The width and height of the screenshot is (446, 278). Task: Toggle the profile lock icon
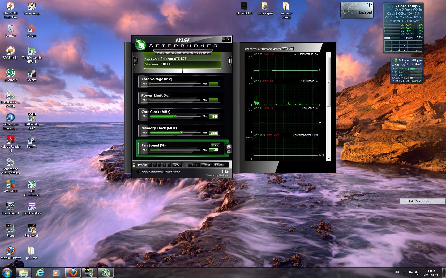[x=134, y=165]
